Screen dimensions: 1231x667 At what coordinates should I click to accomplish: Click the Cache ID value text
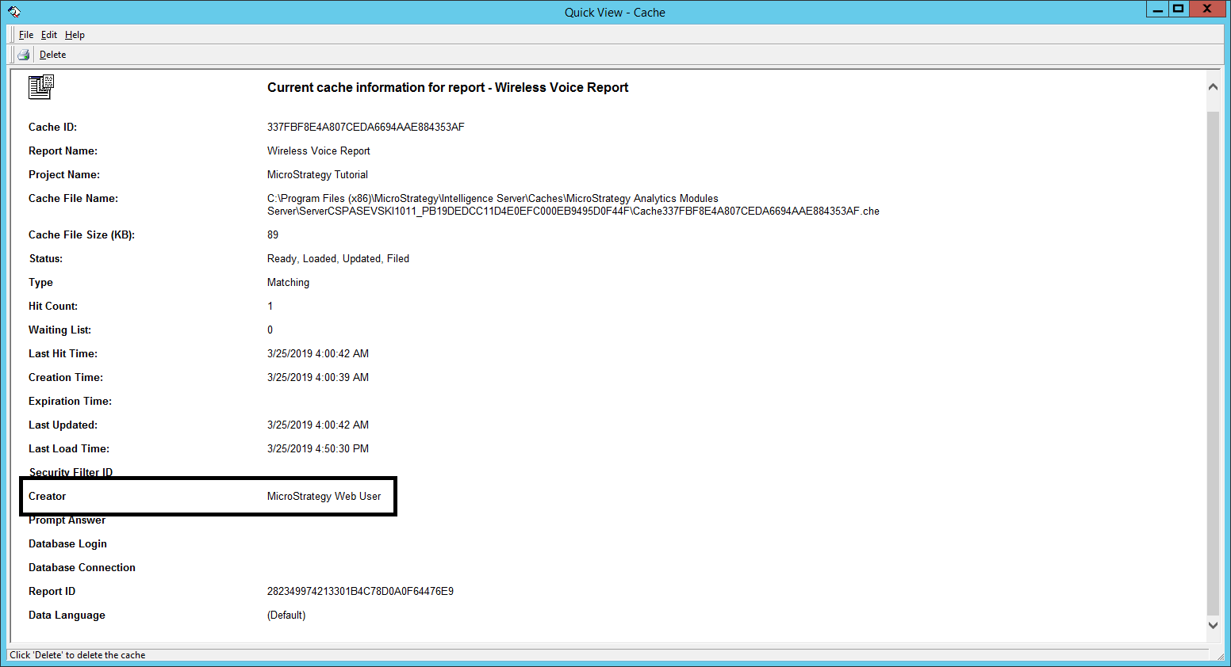pyautogui.click(x=366, y=128)
